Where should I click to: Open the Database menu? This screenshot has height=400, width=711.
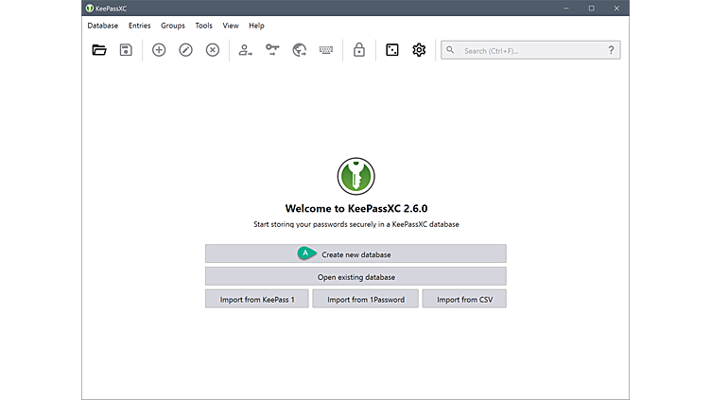click(103, 26)
